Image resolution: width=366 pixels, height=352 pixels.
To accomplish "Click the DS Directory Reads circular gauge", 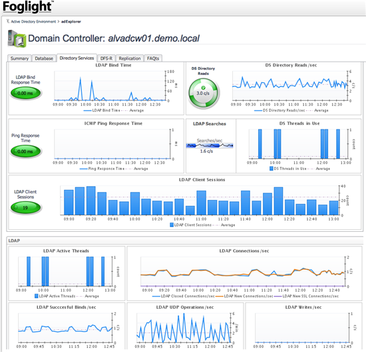I will 204,93.
